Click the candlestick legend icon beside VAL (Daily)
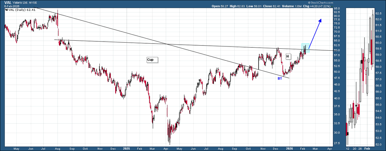Image resolution: width=386 pixels, height=151 pixels. click(x=6, y=10)
